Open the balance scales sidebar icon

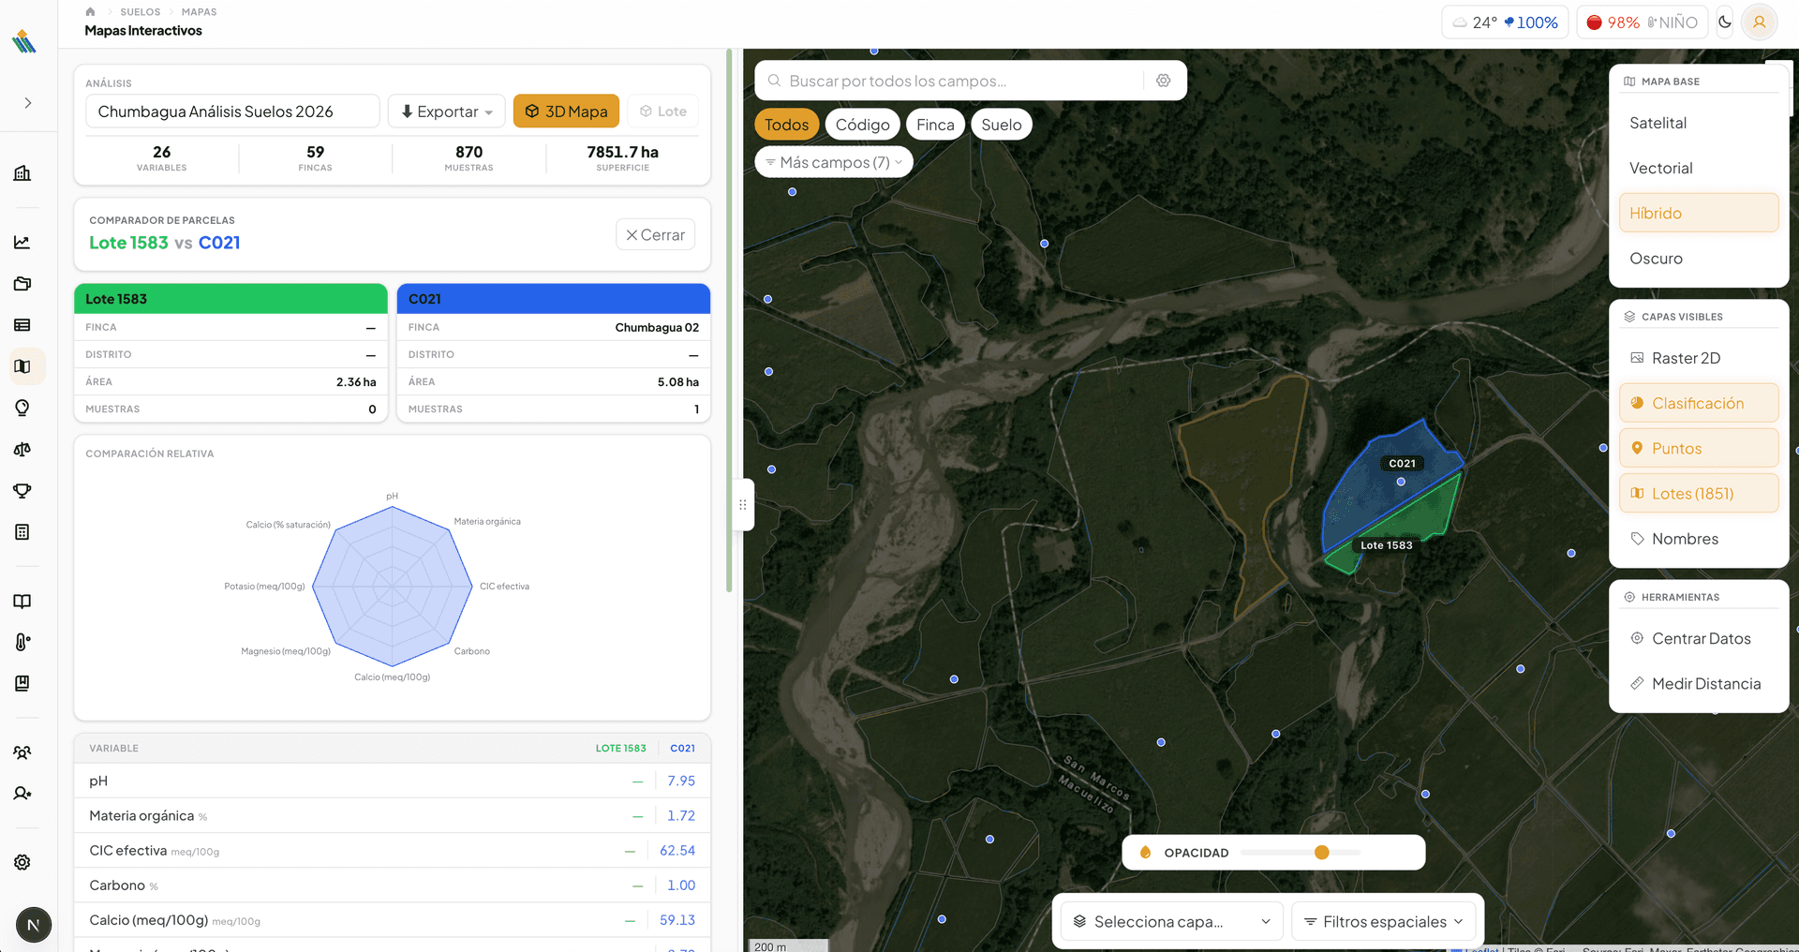pos(22,449)
